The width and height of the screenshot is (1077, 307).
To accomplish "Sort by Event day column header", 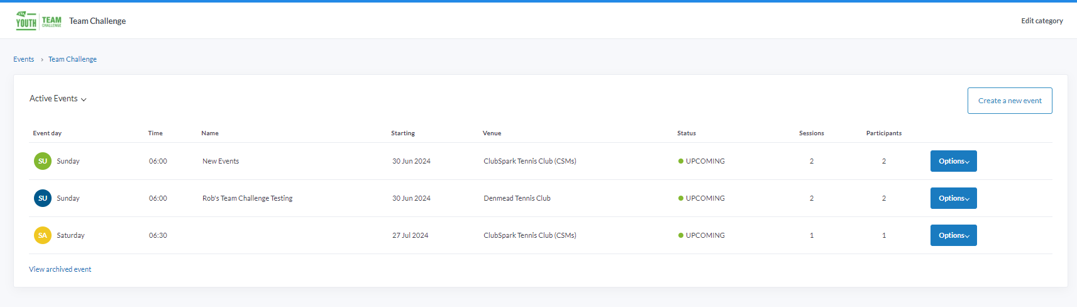I will point(47,133).
